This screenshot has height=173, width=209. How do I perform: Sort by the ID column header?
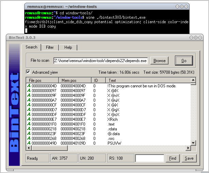[x=98, y=81]
